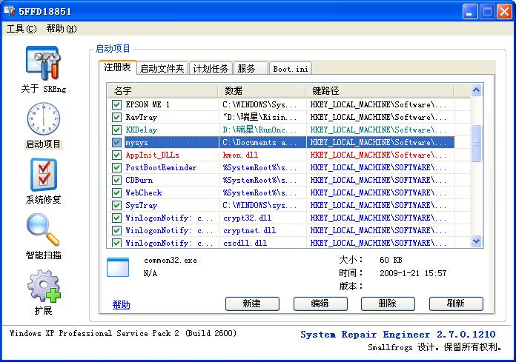
Task: Select the mysys entry name
Action: [x=136, y=143]
